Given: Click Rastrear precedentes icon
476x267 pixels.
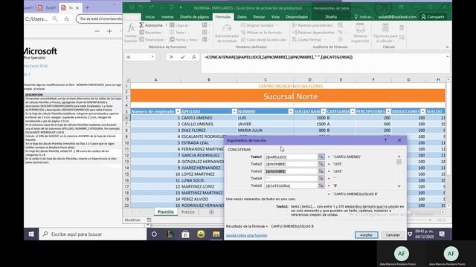Looking at the screenshot, I should pyautogui.click(x=295, y=25).
